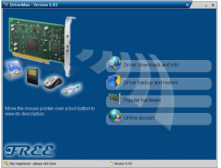The image size is (221, 168).
Task: Go to Online account
Action: [x=159, y=119]
